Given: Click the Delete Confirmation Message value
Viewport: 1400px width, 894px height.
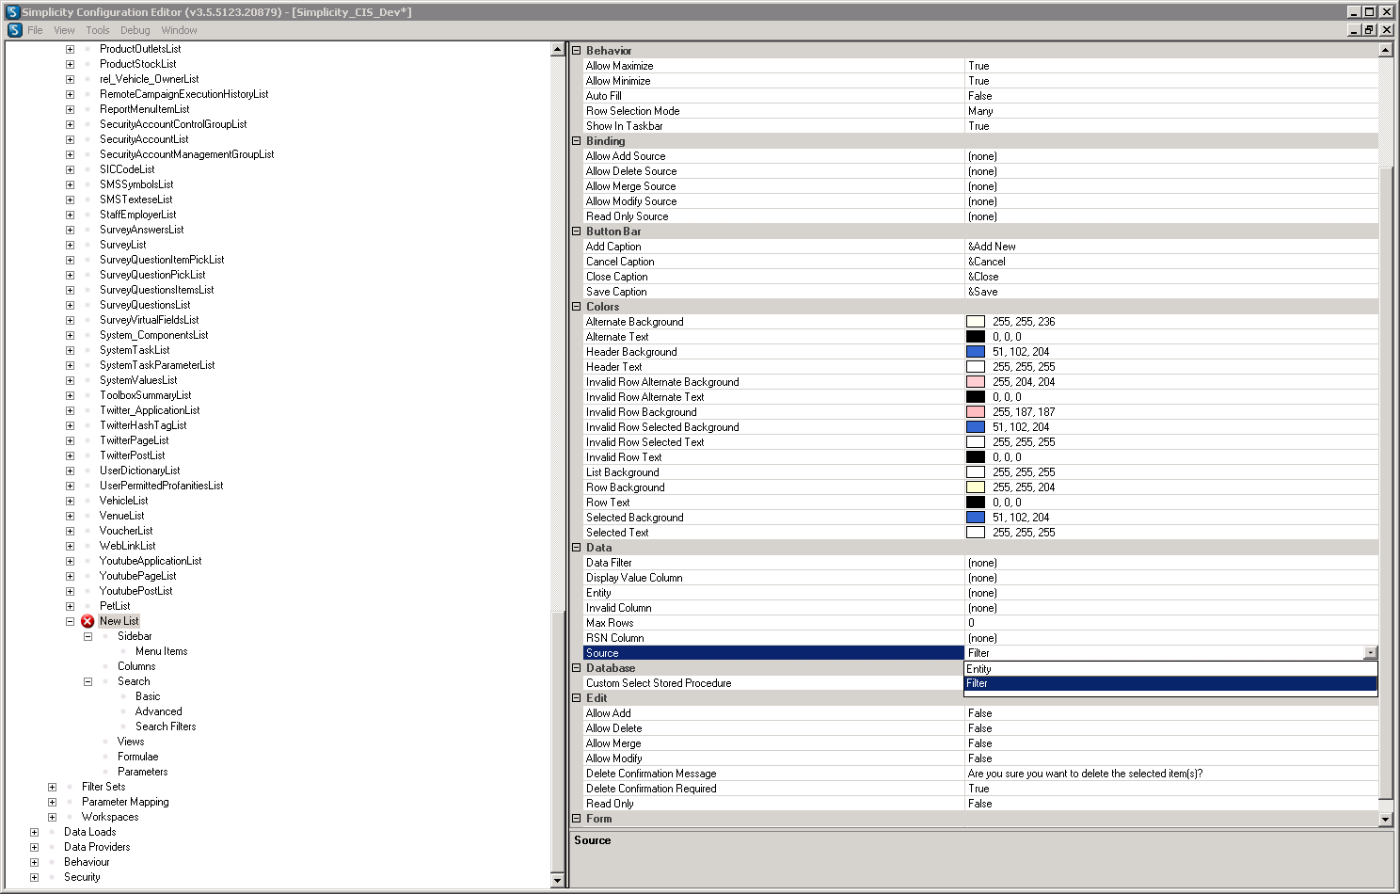Looking at the screenshot, I should (1171, 774).
